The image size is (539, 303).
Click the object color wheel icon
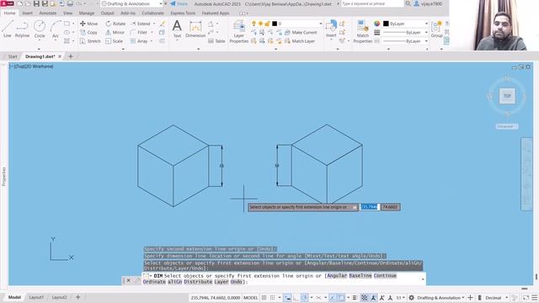click(x=377, y=24)
